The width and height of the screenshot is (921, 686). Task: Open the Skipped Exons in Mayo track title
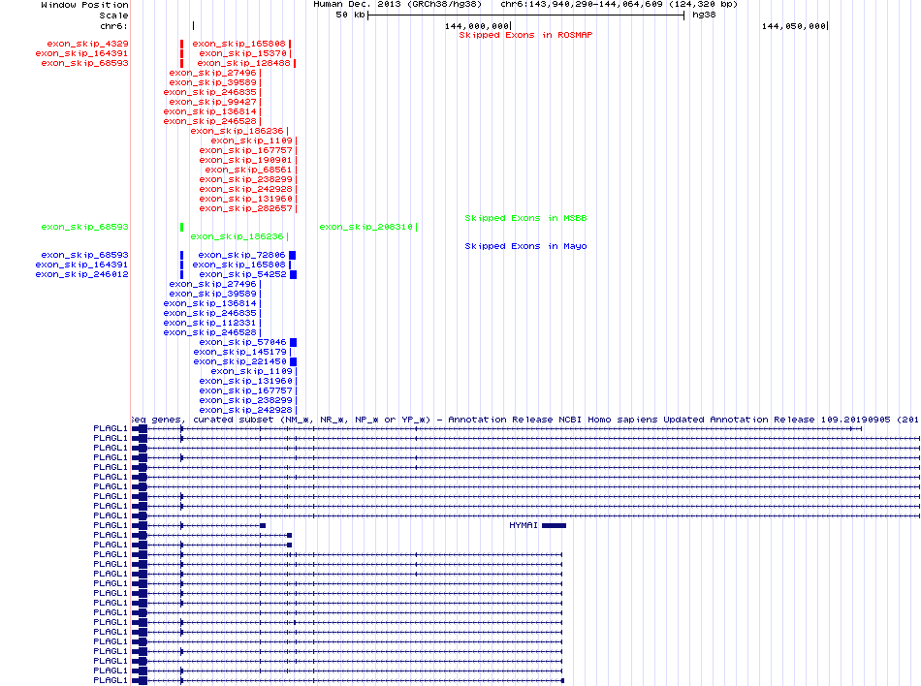(x=525, y=246)
